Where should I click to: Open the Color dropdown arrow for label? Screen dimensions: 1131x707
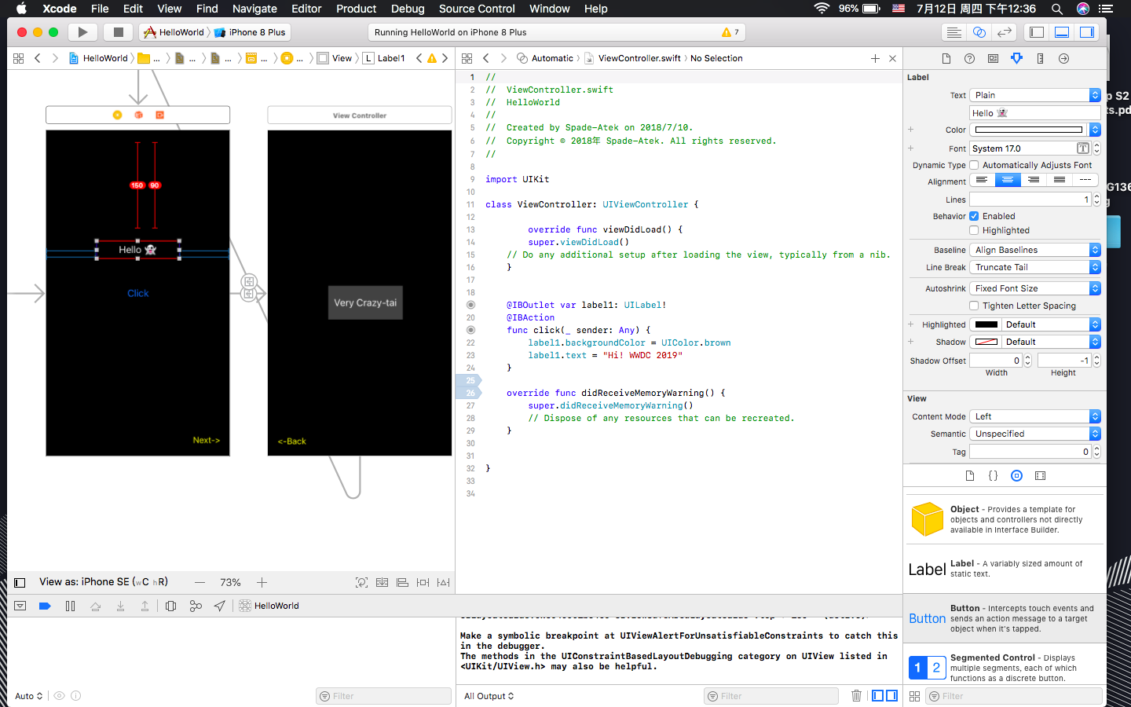tap(1095, 130)
